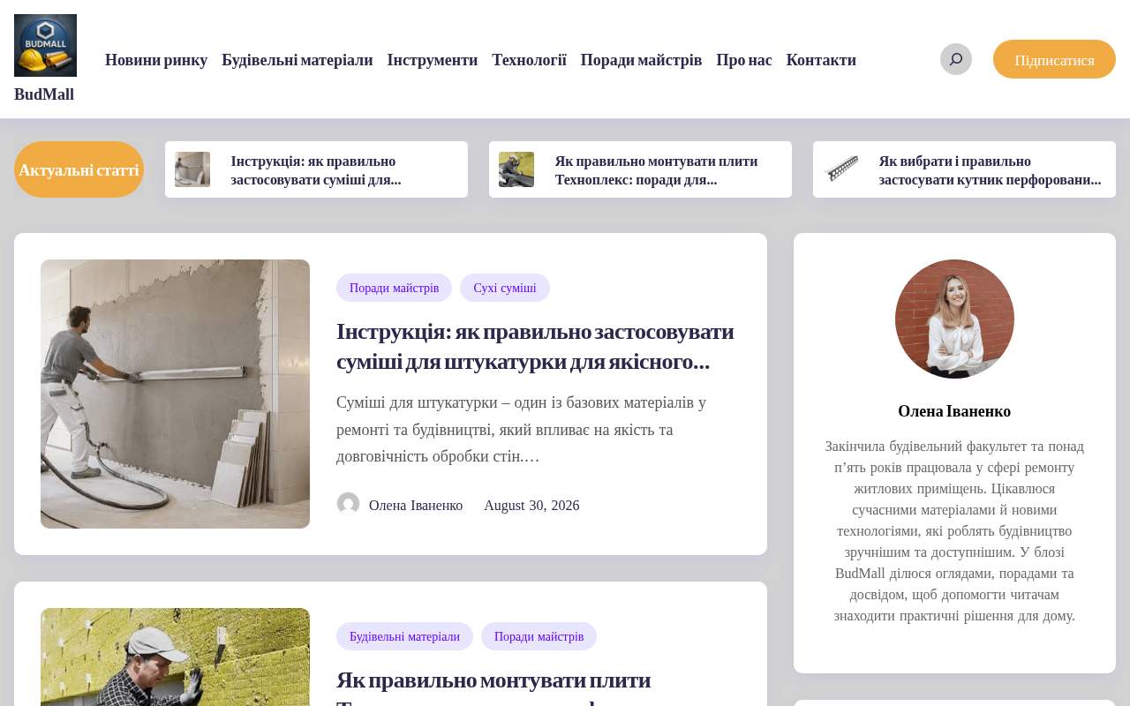The height and width of the screenshot is (706, 1130).
Task: Go to Інструменти menu item
Action: pos(433,60)
